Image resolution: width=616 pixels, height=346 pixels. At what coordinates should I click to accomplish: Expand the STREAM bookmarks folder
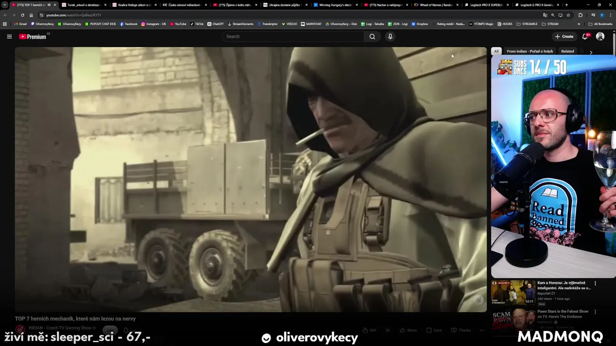(550, 24)
